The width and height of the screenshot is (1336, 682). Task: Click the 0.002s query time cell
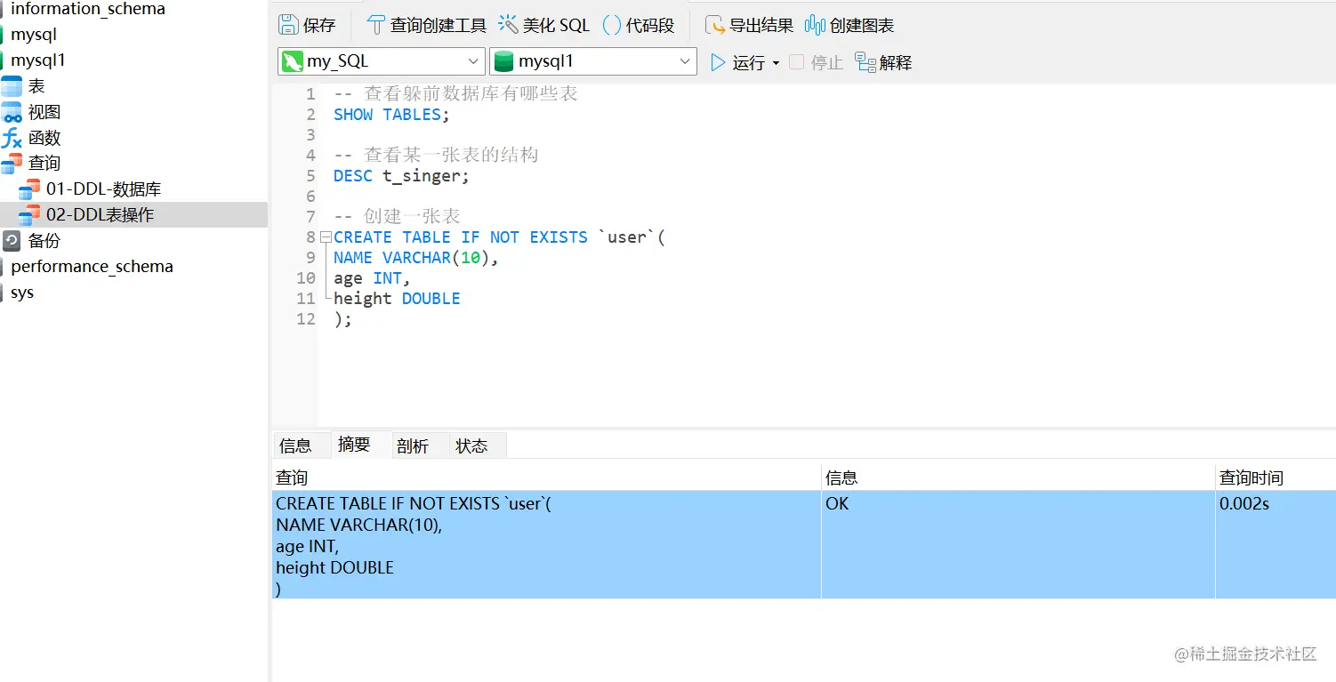(1276, 544)
